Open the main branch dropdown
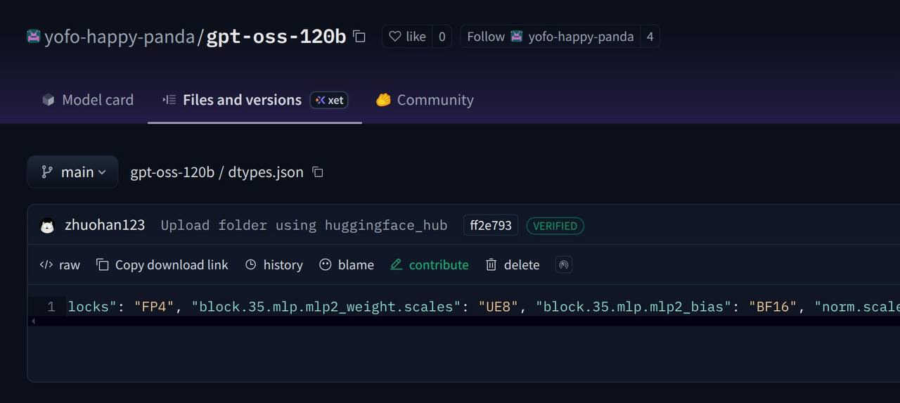900x403 pixels. tap(72, 172)
